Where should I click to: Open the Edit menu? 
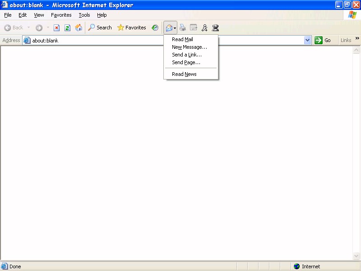coord(23,15)
